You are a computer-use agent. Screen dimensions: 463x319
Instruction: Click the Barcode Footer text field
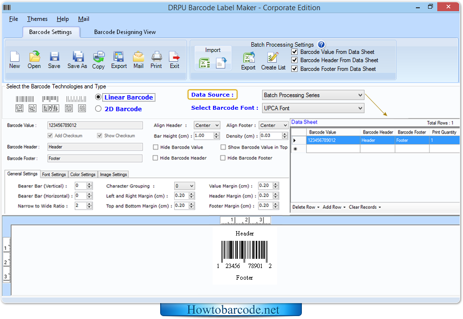[x=95, y=158]
